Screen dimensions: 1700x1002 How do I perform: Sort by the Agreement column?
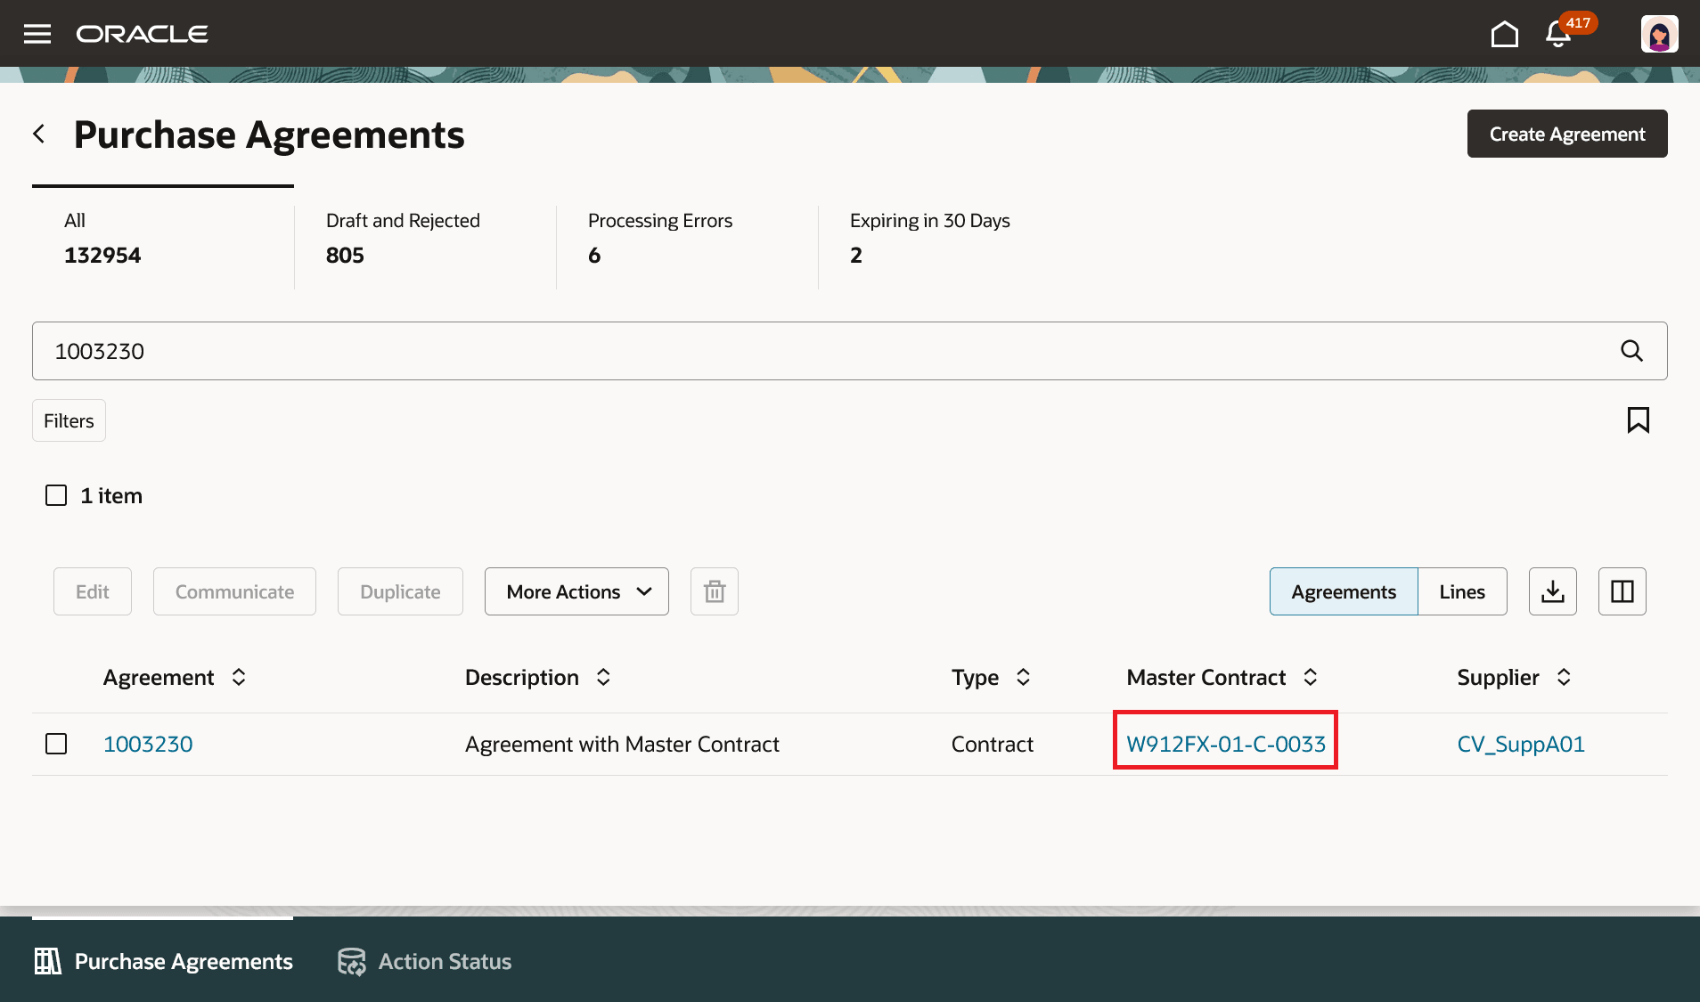(239, 678)
